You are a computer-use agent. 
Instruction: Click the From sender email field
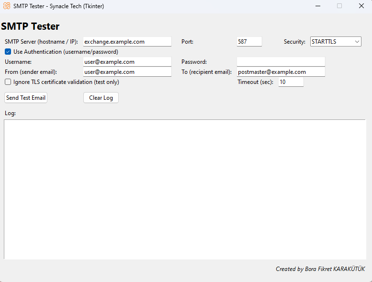(x=127, y=72)
